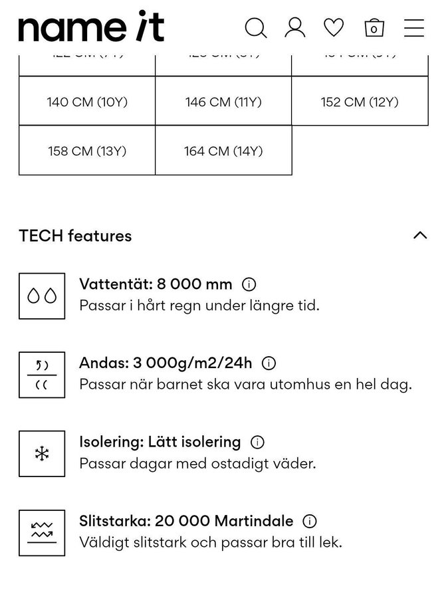Open the wishlist heart icon

point(334,28)
